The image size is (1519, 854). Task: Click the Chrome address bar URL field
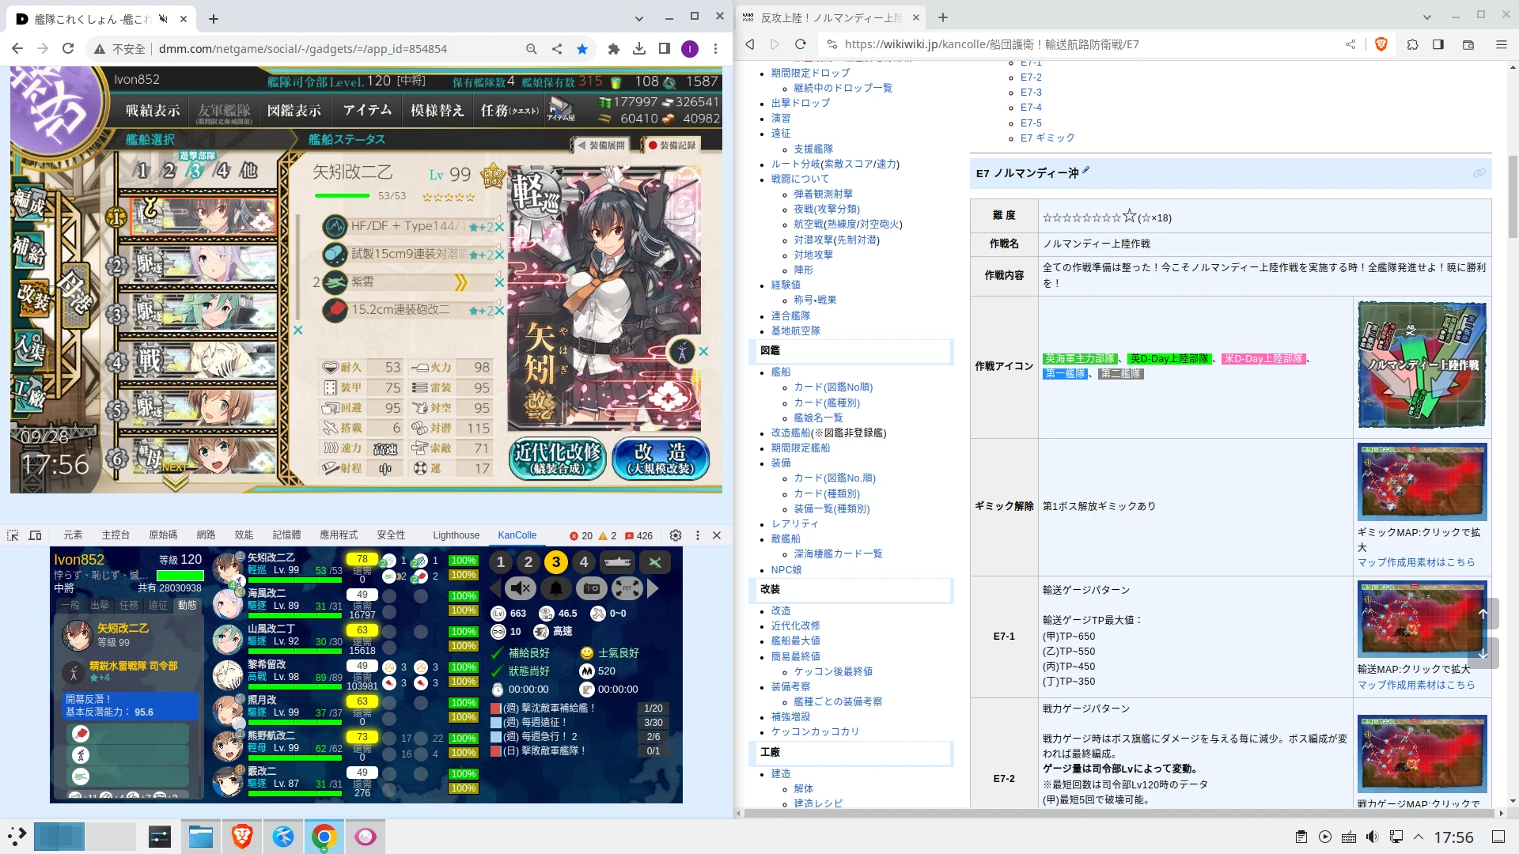(303, 49)
